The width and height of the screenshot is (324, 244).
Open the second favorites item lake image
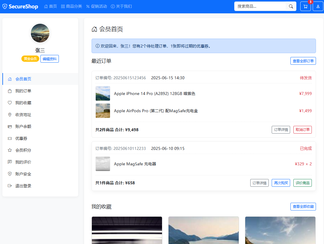[x=204, y=230]
